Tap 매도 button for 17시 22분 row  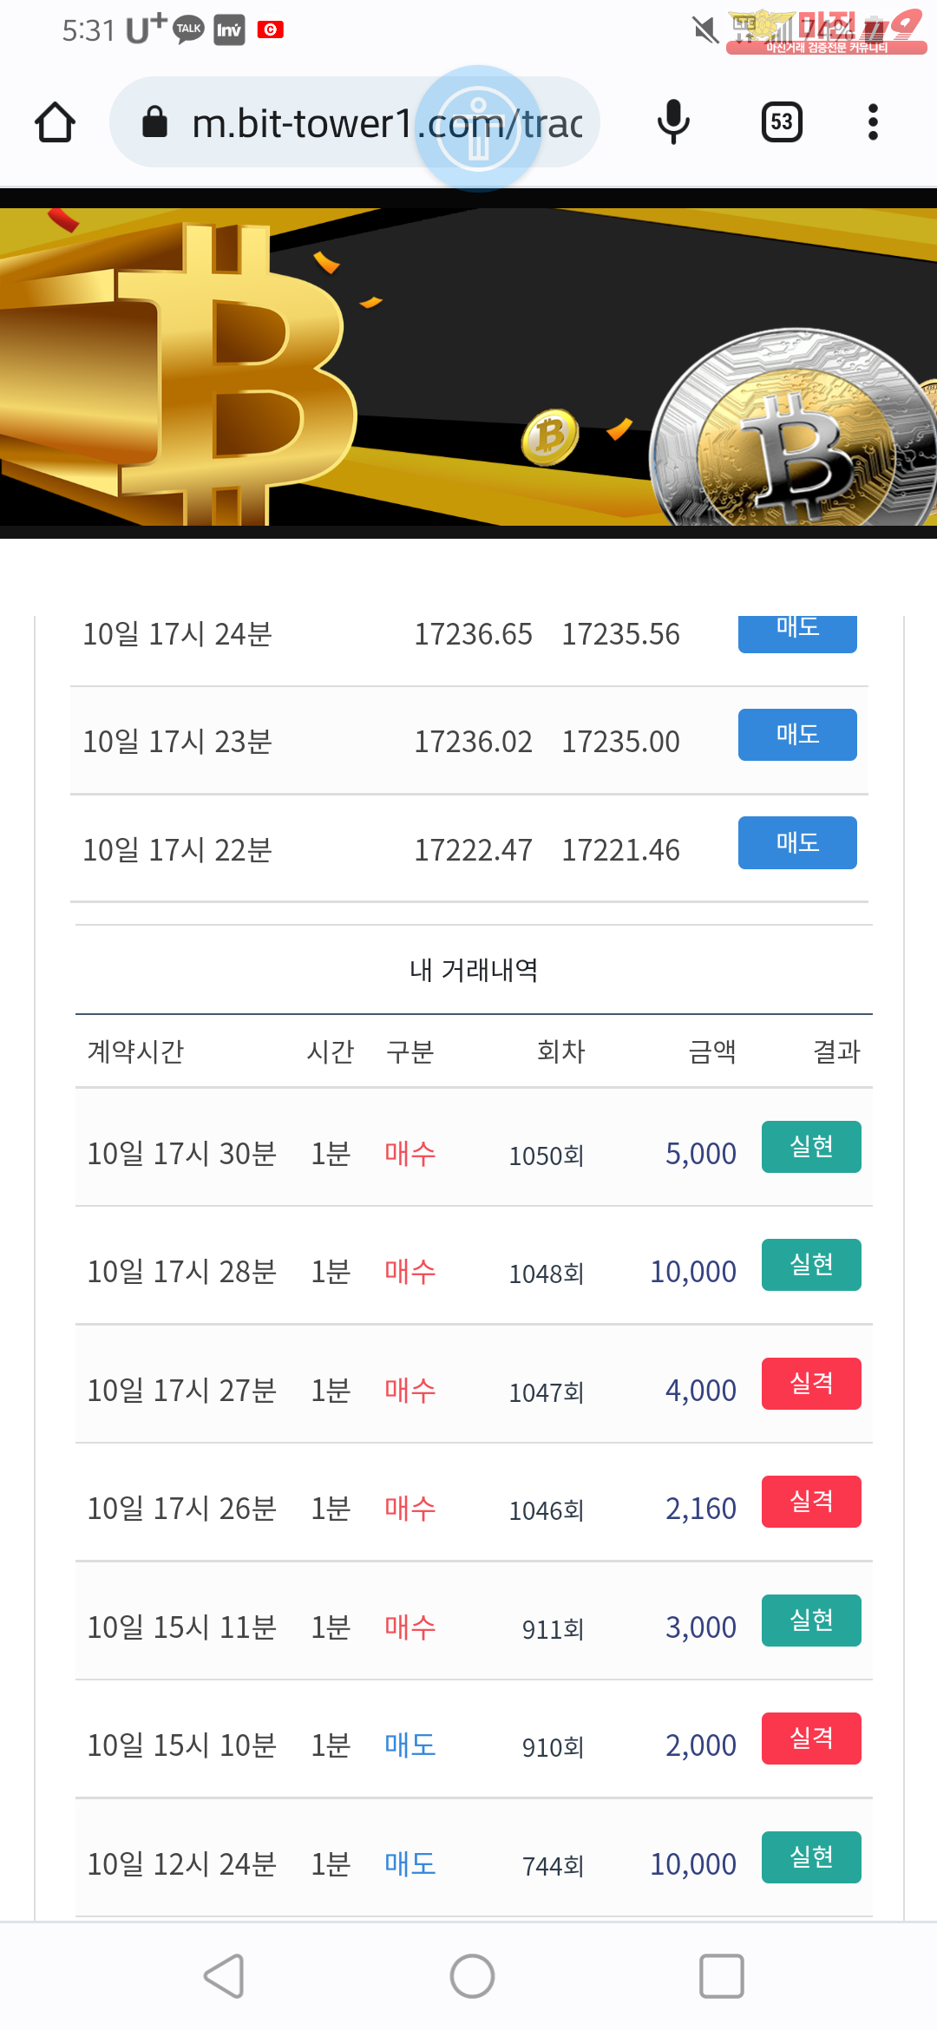point(796,842)
